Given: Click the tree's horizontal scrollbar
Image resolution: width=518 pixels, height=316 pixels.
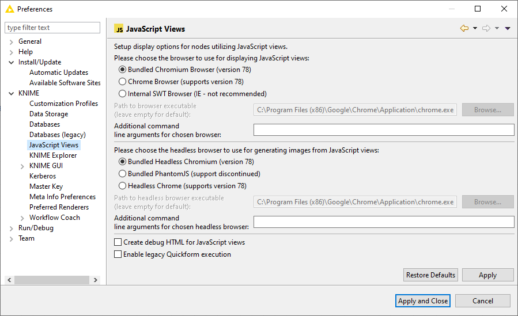Looking at the screenshot, I should (52, 280).
